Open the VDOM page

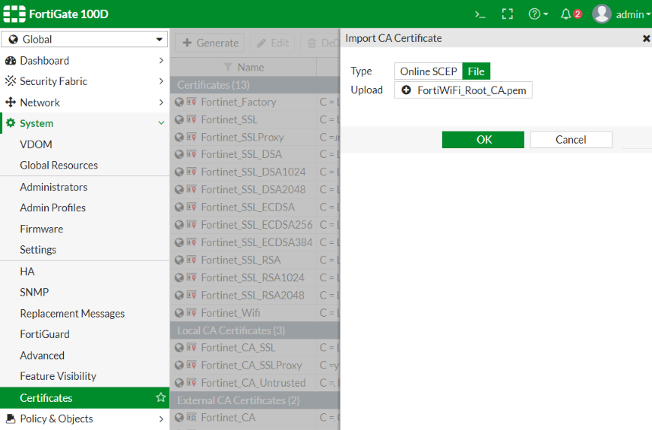36,144
